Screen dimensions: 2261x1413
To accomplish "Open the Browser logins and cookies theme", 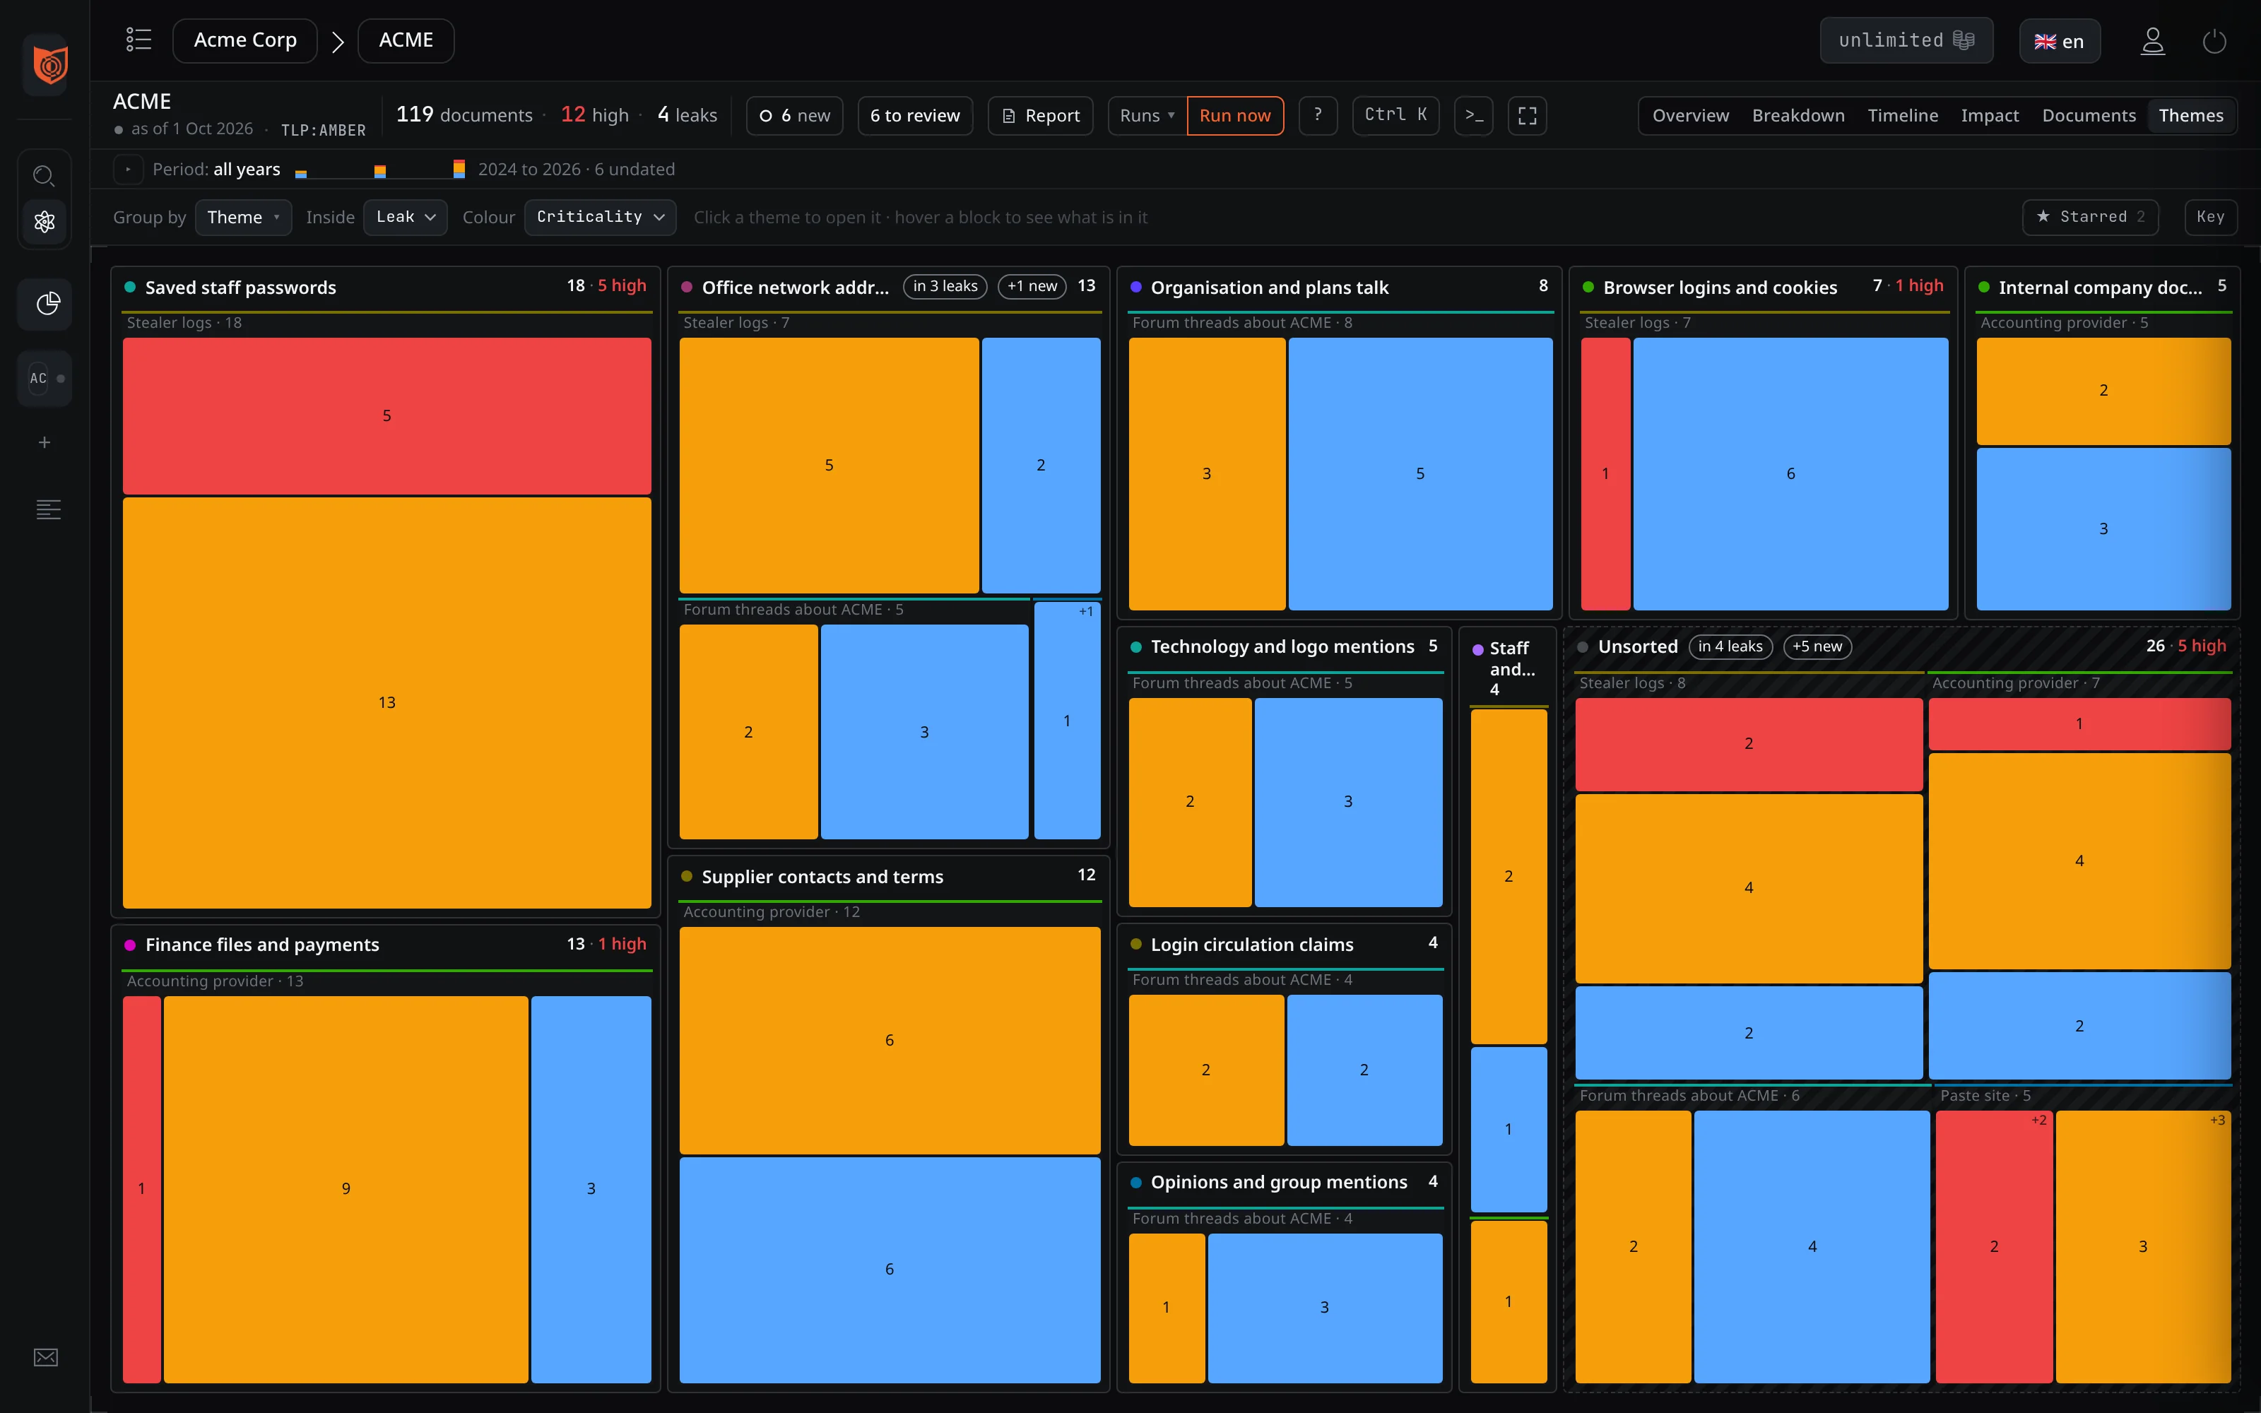I will point(1719,287).
